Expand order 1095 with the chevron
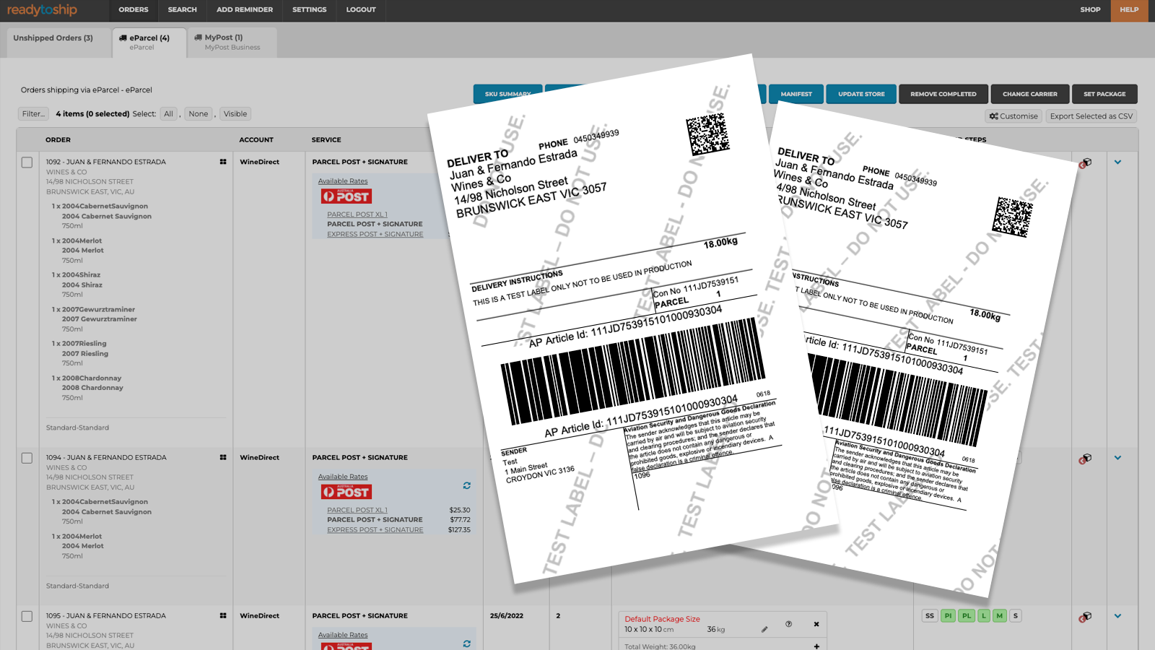The height and width of the screenshot is (650, 1155). 1117,615
